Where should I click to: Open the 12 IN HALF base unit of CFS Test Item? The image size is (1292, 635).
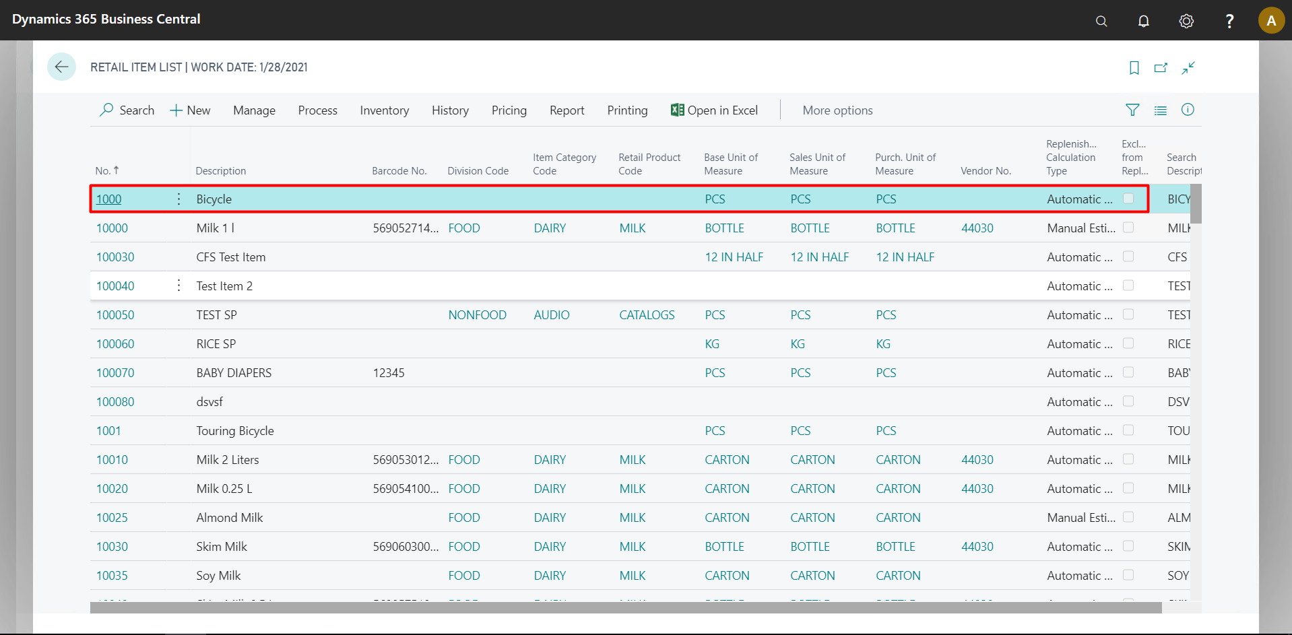(734, 257)
